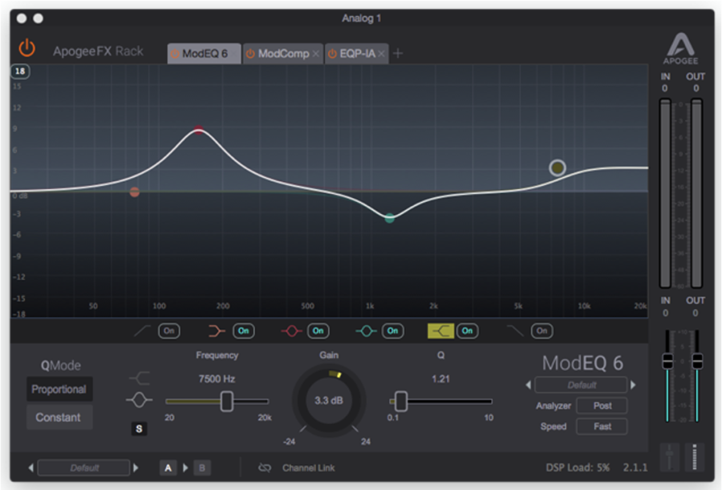Click the Apogee logo
The image size is (722, 490).
click(x=680, y=48)
